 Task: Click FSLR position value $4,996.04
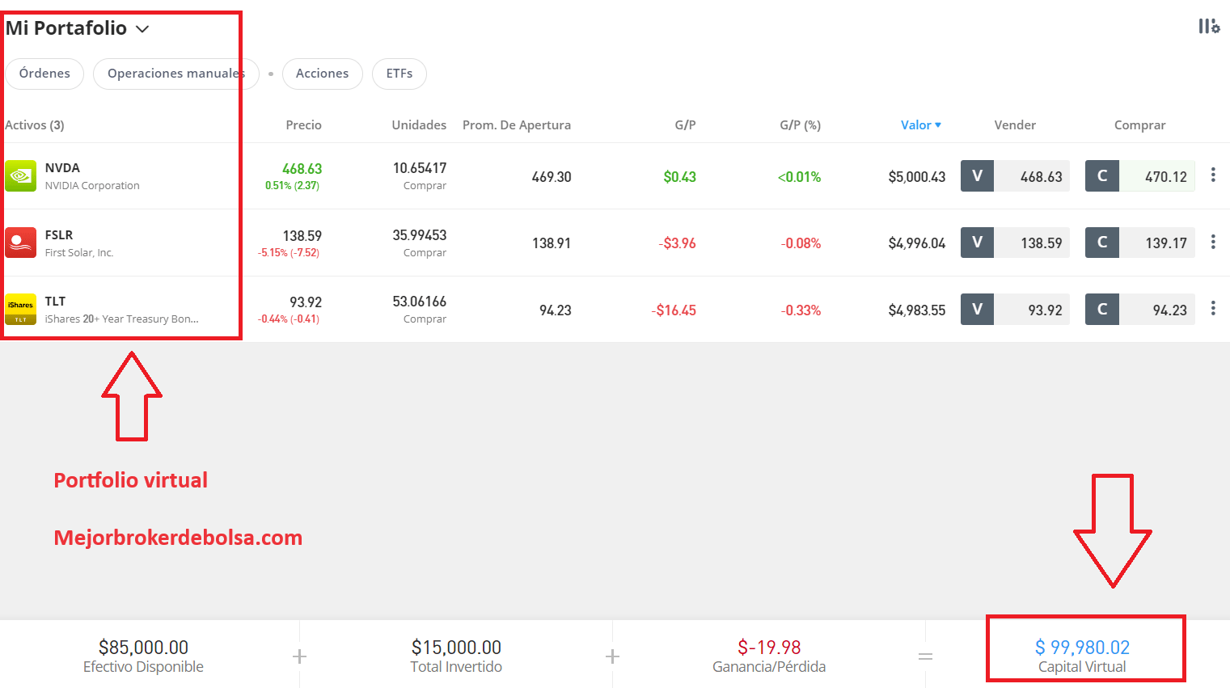tap(917, 243)
